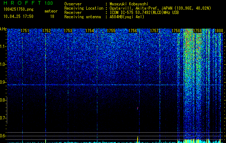Click the 'Ovserver' field label
This screenshot has height=143, width=226.
point(73,4)
